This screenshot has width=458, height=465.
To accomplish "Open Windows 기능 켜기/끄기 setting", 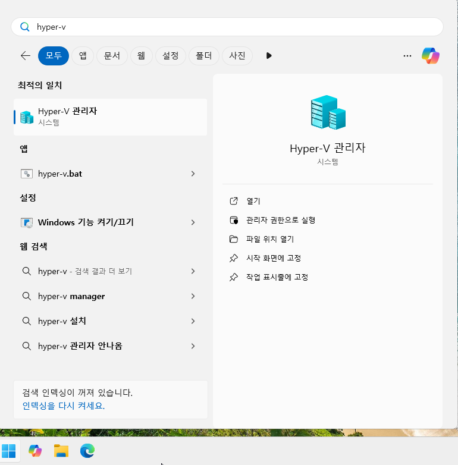I will [111, 222].
